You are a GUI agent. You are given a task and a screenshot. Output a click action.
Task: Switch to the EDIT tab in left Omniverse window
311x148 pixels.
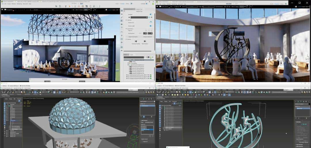(x=82, y=4)
